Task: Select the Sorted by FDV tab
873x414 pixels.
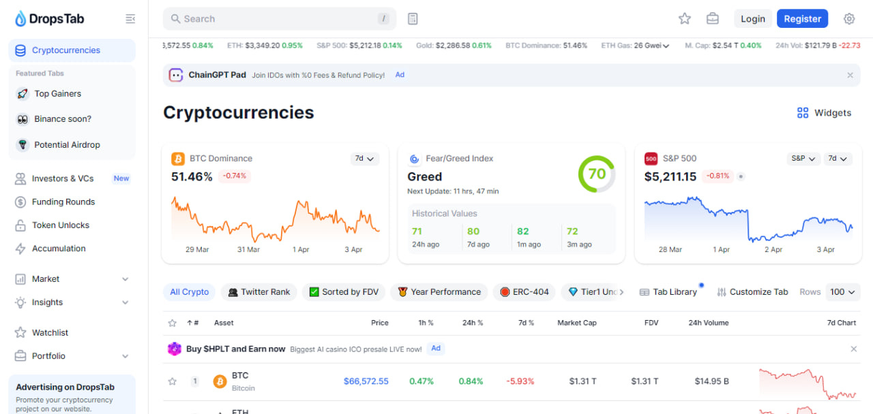Action: coord(344,292)
